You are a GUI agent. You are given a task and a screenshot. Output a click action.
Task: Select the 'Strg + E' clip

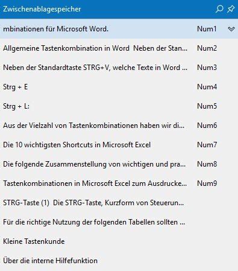(119, 87)
